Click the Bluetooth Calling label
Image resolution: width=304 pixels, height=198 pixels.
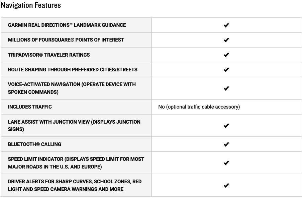coord(34,144)
